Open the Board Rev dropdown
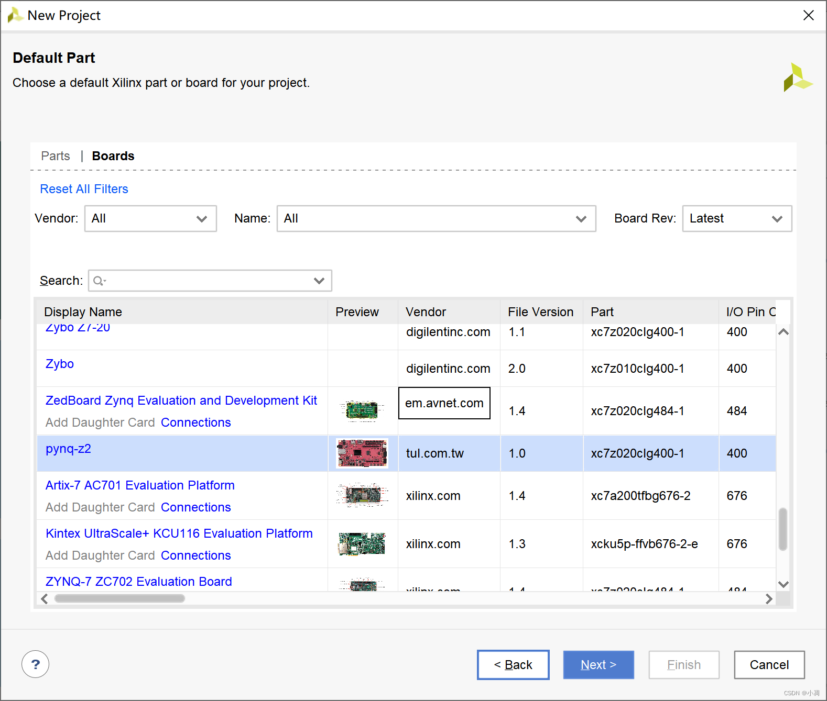 [737, 218]
